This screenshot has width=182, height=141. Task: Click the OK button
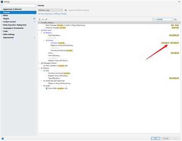point(156,138)
